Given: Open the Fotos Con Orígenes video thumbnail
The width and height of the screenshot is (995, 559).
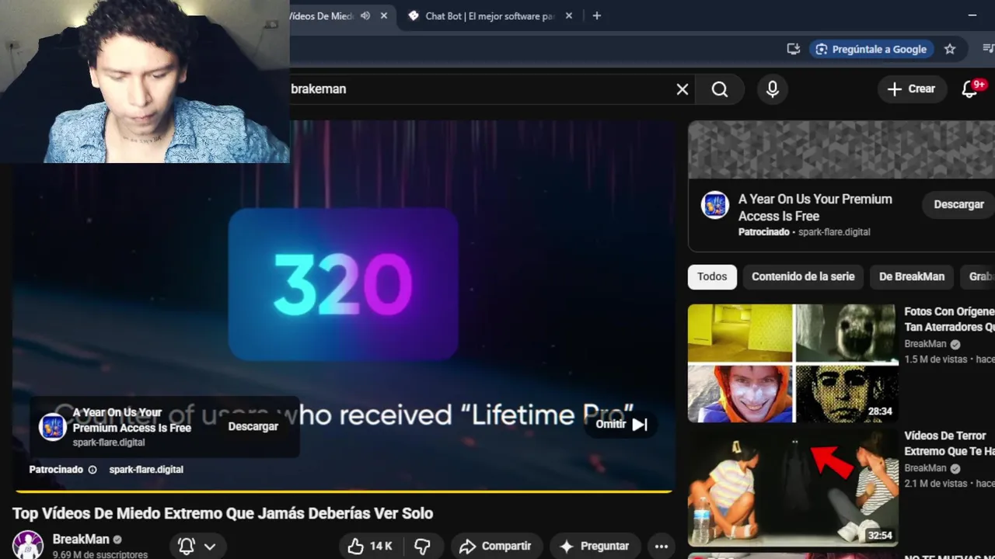Looking at the screenshot, I should point(793,363).
